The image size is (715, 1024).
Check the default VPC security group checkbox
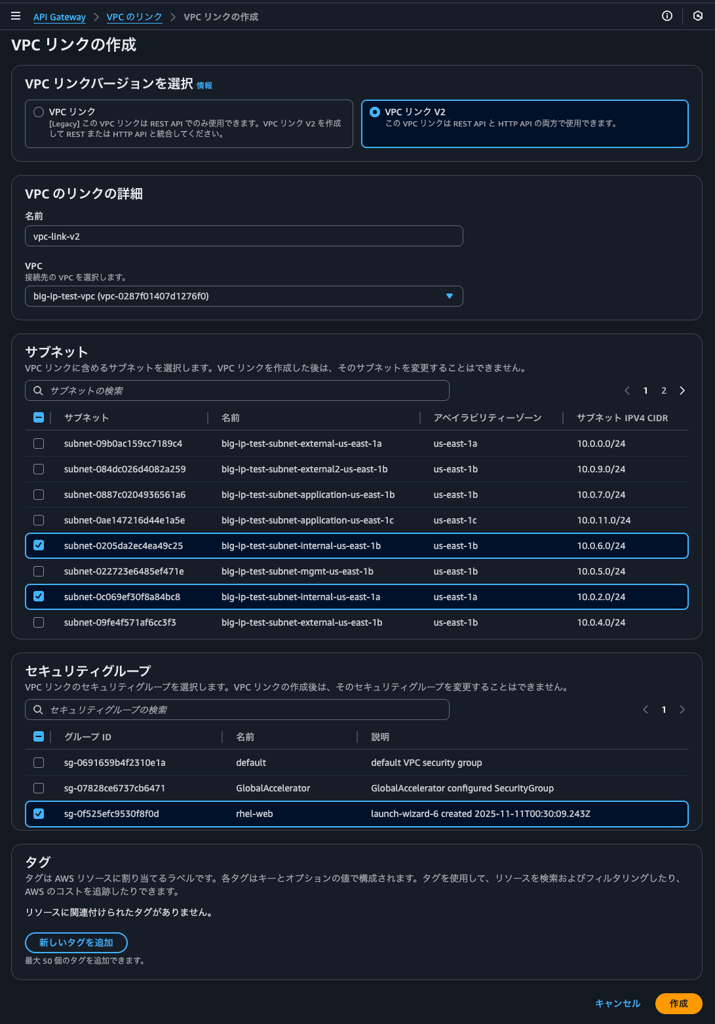point(38,763)
